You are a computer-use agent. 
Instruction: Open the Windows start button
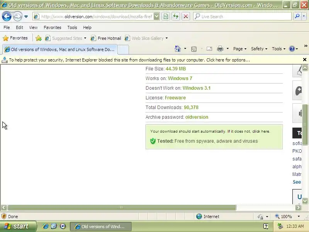[18, 226]
